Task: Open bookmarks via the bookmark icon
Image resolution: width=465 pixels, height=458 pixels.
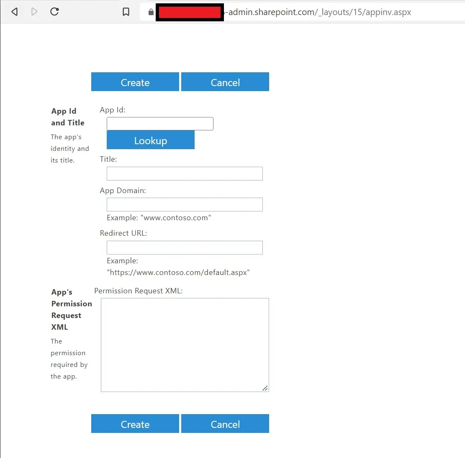Action: coord(126,11)
